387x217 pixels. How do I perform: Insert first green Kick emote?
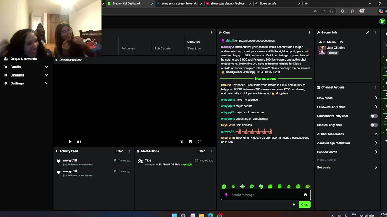[224, 187]
